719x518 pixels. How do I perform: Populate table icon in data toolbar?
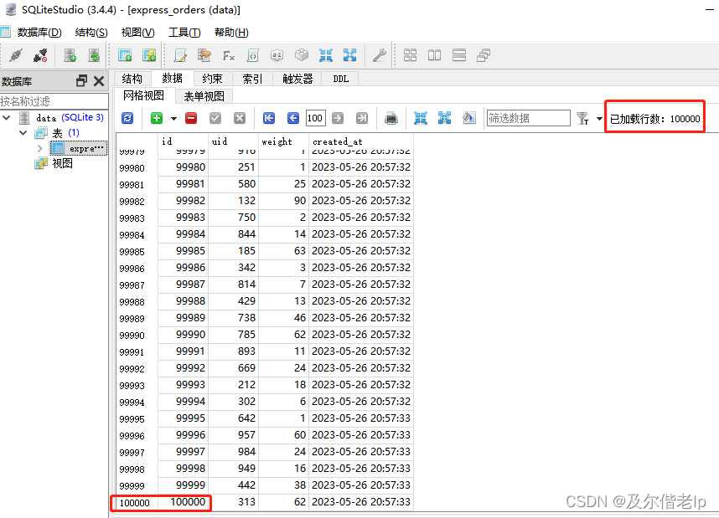point(468,118)
